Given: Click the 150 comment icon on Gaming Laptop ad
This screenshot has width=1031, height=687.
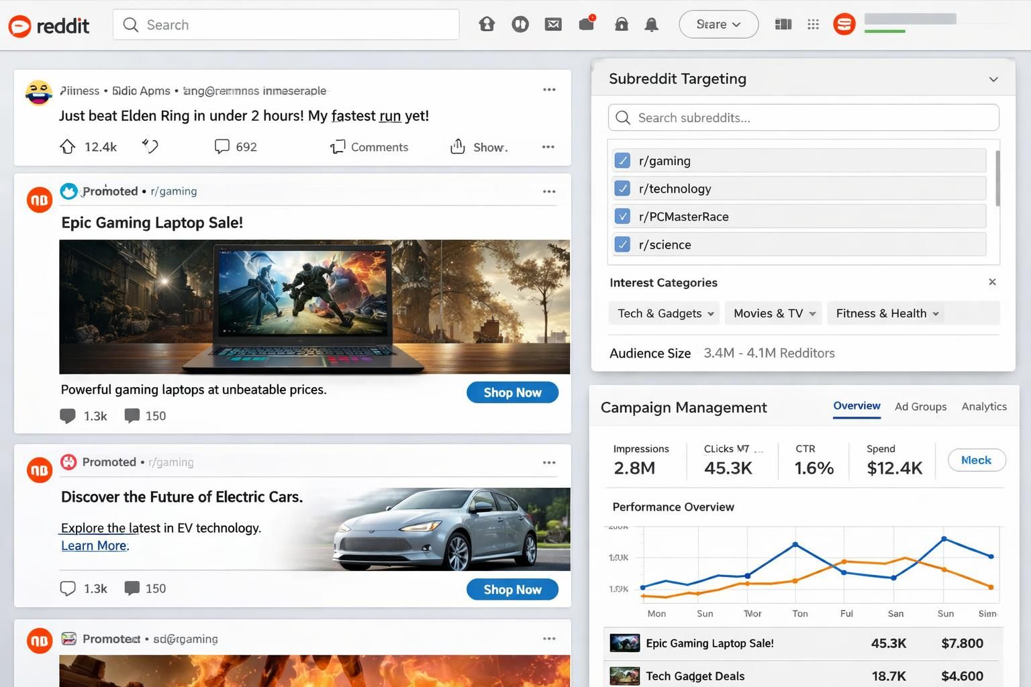Looking at the screenshot, I should click(132, 416).
